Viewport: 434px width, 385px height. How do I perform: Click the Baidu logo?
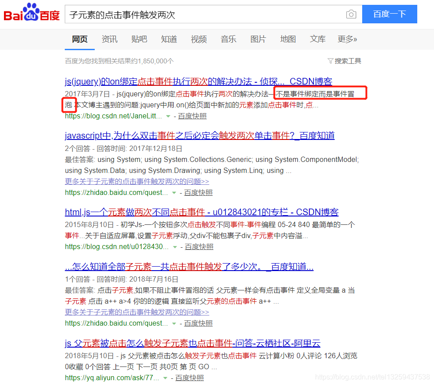click(32, 12)
